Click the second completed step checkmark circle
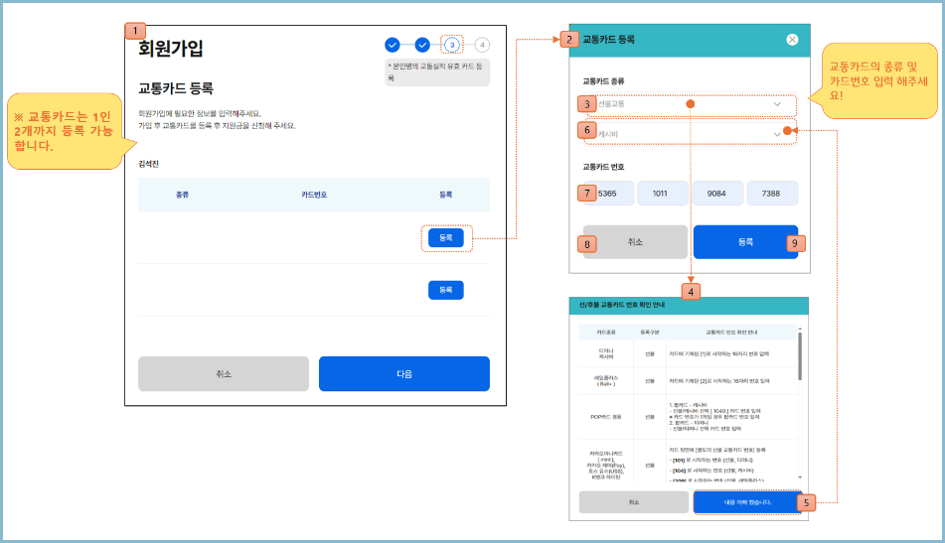 pyautogui.click(x=422, y=45)
